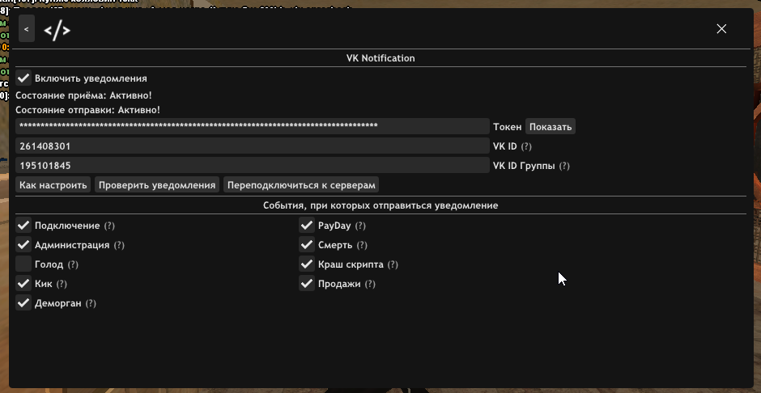Click the back arrow button
The height and width of the screenshot is (393, 761).
pyautogui.click(x=26, y=29)
